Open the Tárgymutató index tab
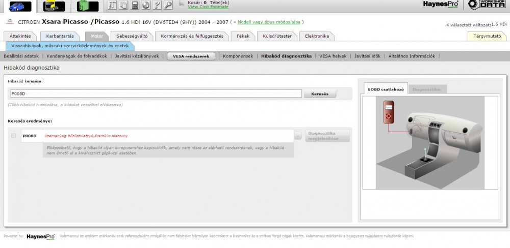510x248 pixels. [487, 36]
